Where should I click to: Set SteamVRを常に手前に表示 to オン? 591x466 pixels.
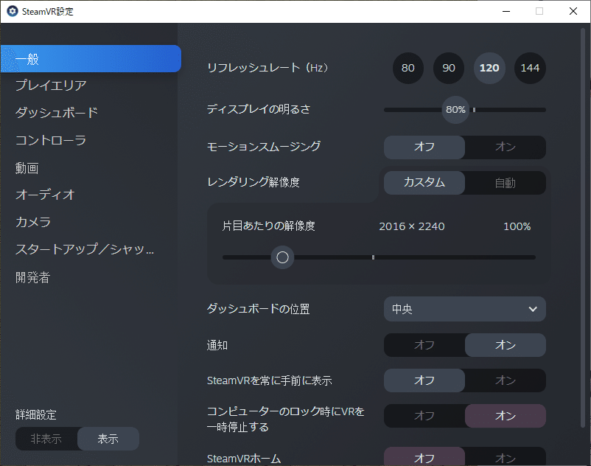[506, 380]
